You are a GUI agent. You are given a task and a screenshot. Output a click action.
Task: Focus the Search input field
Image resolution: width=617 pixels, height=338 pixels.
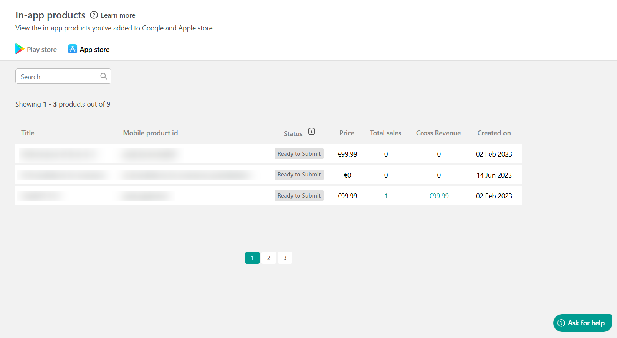(63, 76)
